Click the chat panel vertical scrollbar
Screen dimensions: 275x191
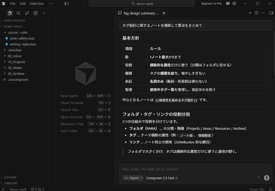(x=274, y=53)
